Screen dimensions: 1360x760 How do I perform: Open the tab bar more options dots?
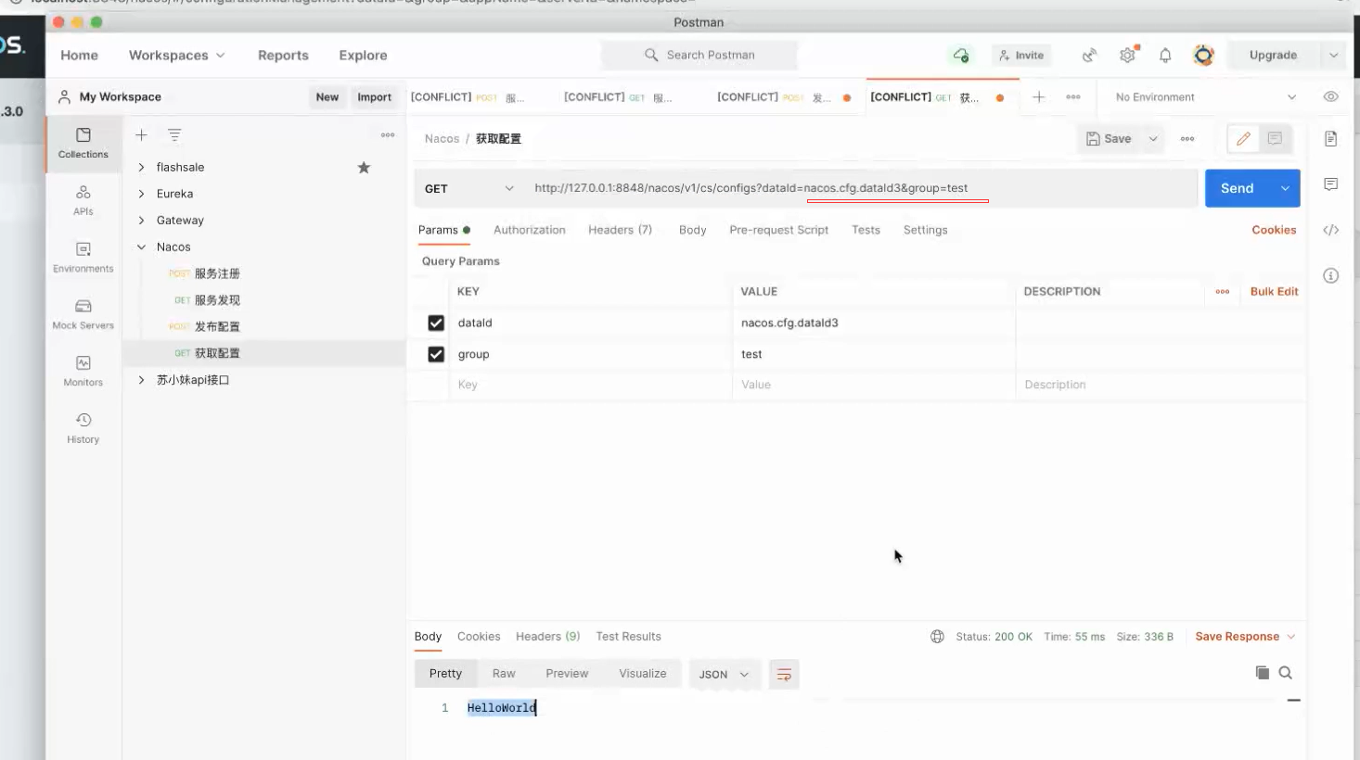point(1073,97)
